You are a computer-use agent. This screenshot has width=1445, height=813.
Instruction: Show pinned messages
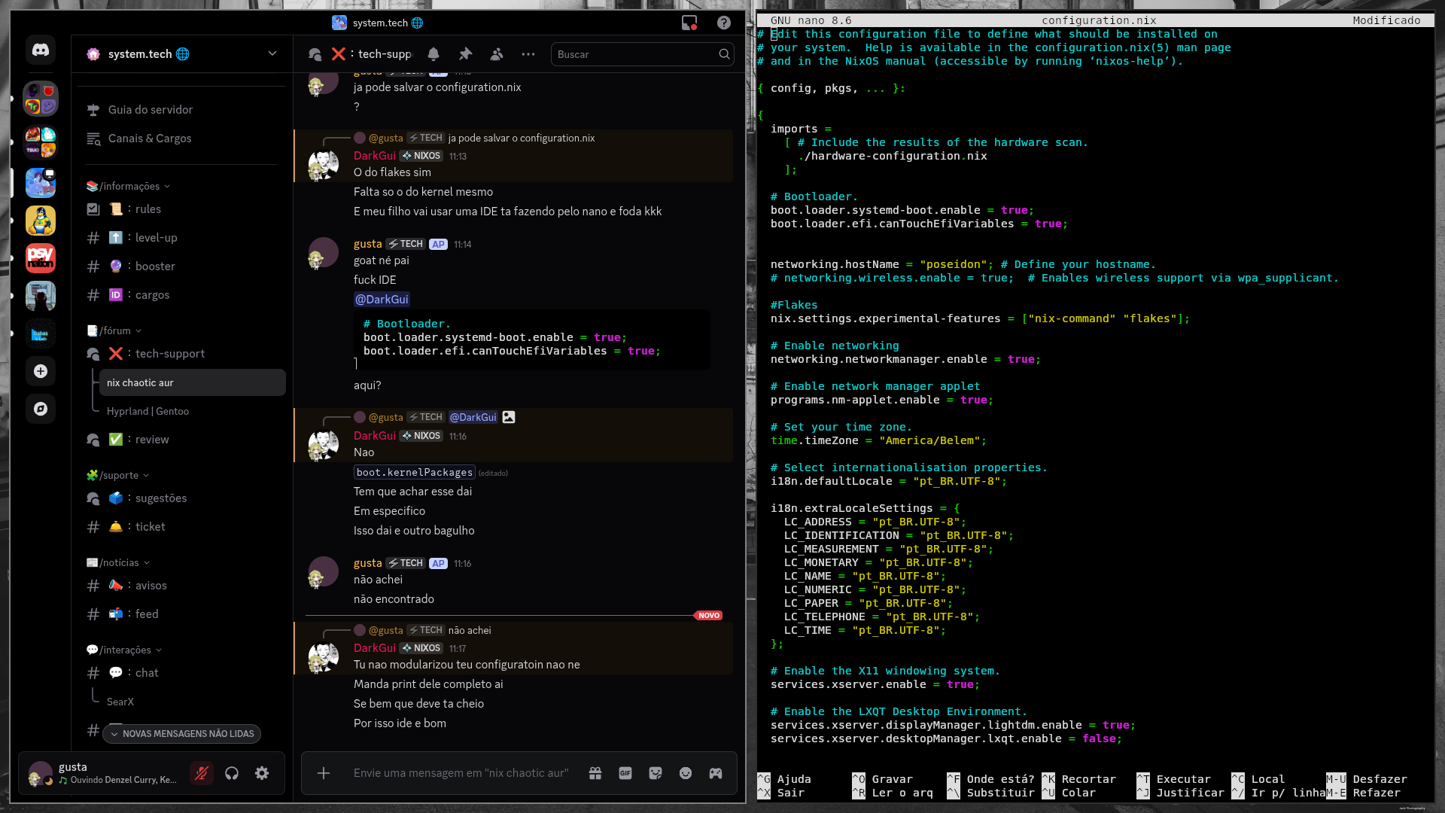[x=465, y=54]
